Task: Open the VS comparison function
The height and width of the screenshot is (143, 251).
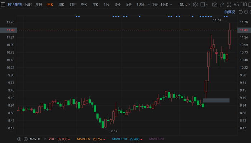Action: click(236, 4)
